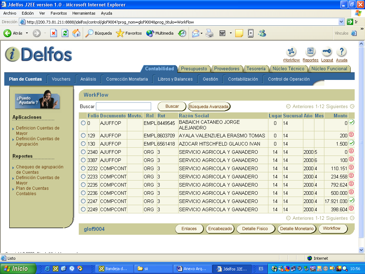Screen dimensions: 365x274
Task: Click the top Siguientes pagination arrow
Action: coord(352,106)
